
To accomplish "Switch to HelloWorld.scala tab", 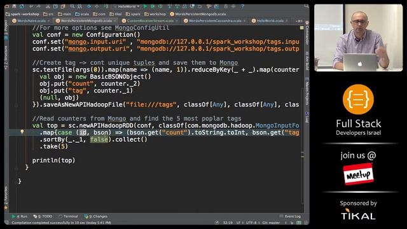I will (x=270, y=21).
